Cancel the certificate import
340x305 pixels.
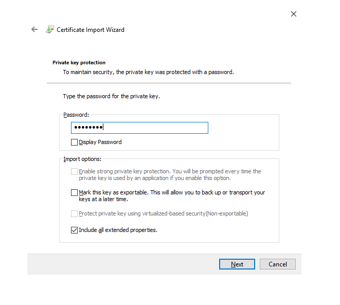tap(277, 264)
